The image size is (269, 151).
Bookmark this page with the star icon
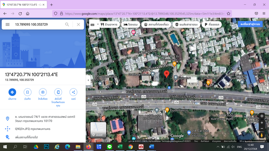[x=228, y=14]
